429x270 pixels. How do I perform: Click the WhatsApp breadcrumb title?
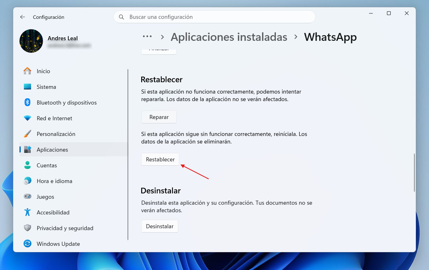click(x=330, y=37)
